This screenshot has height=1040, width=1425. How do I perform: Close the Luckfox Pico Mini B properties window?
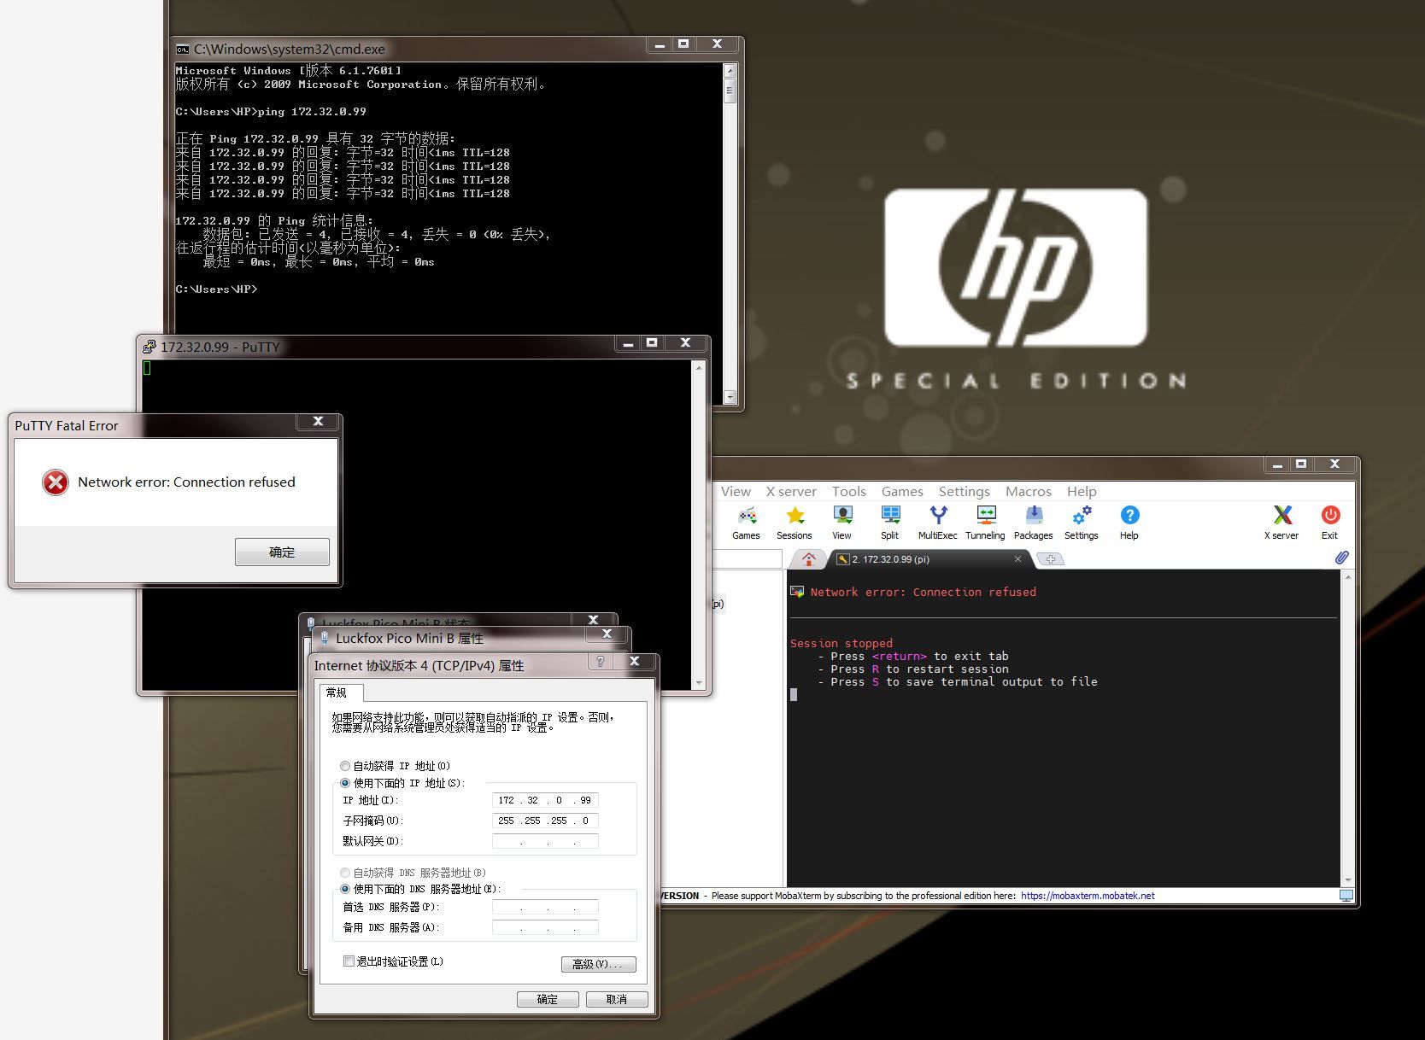pos(607,634)
